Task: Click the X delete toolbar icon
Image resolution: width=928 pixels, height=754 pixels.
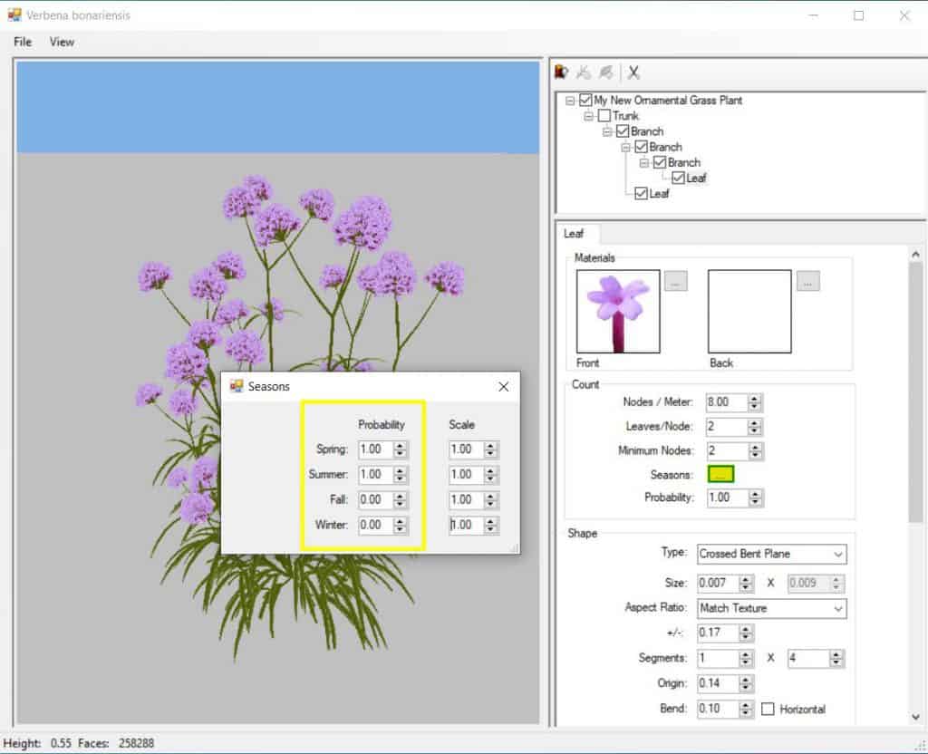Action: click(x=633, y=72)
